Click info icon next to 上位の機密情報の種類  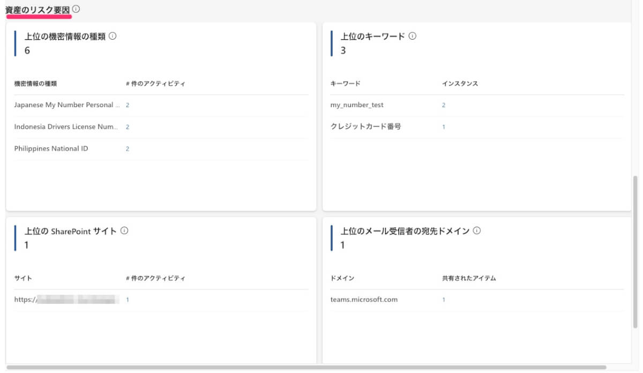pyautogui.click(x=113, y=36)
